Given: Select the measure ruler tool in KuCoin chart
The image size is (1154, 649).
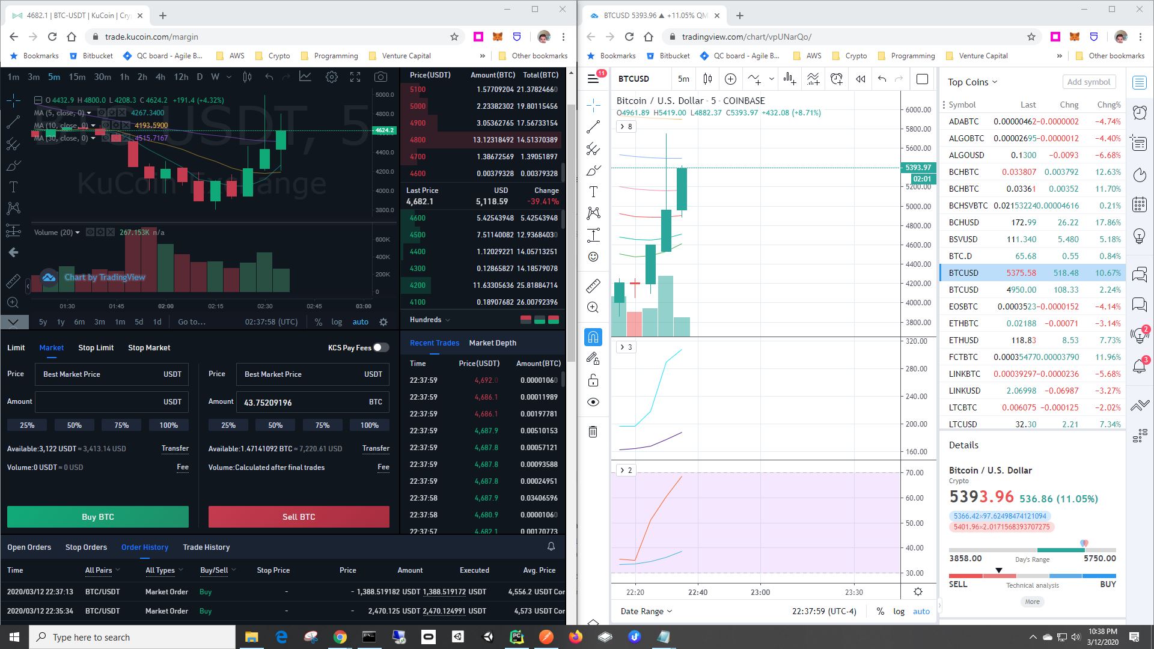Looking at the screenshot, I should pos(13,281).
